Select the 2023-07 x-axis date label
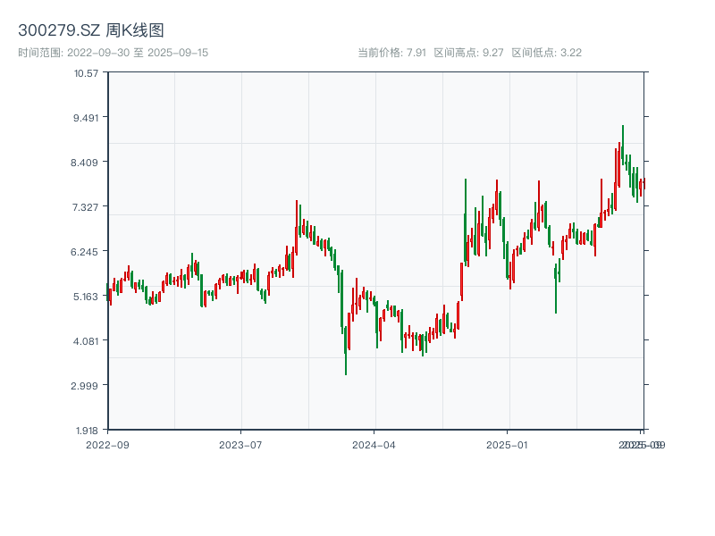715x536 pixels. coord(240,444)
